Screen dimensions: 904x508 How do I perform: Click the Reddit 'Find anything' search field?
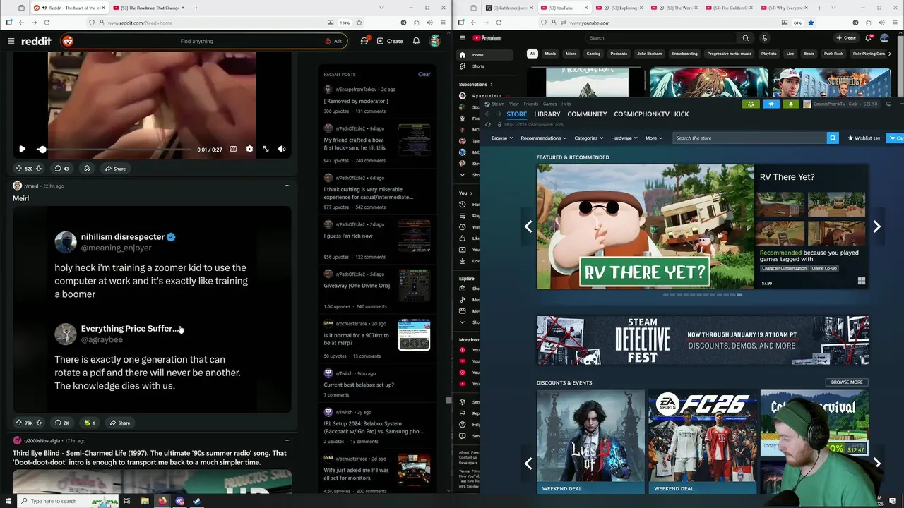[196, 41]
